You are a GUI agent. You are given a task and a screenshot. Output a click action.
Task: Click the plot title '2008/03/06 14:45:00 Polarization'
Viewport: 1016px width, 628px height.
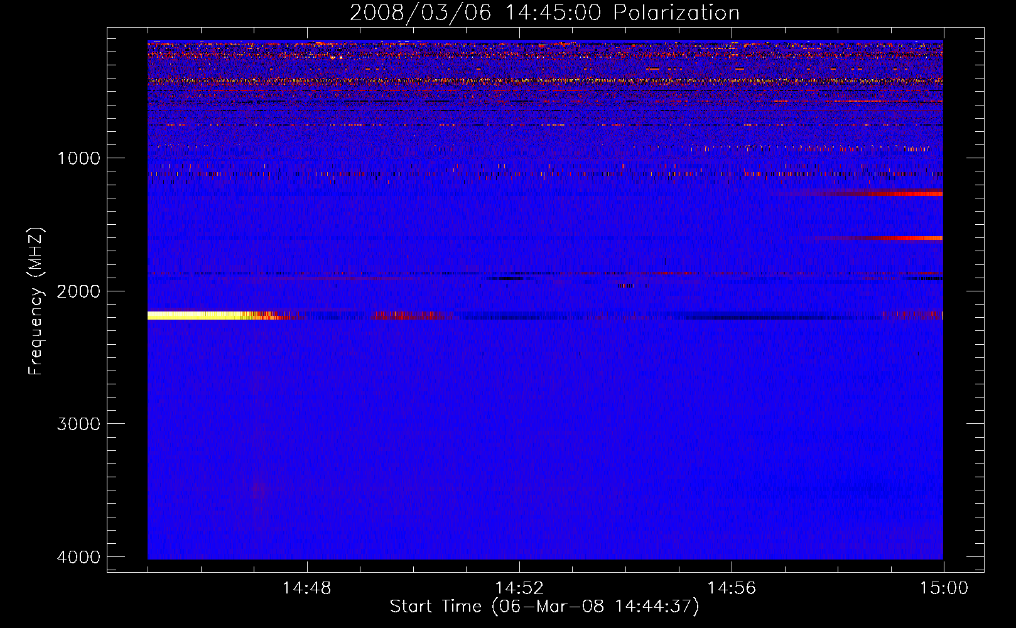click(x=544, y=13)
